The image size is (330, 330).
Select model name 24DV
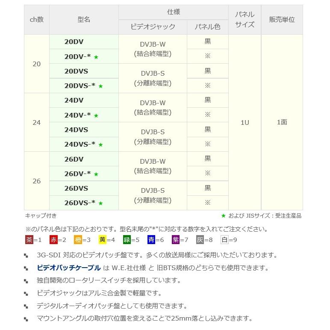tap(74, 100)
